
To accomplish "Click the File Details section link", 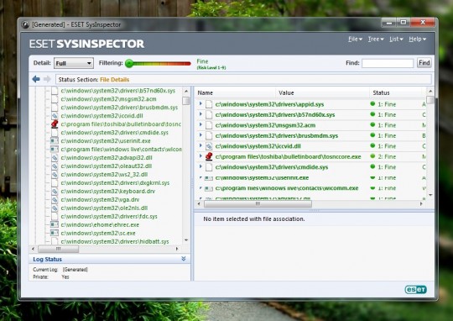I will [114, 80].
